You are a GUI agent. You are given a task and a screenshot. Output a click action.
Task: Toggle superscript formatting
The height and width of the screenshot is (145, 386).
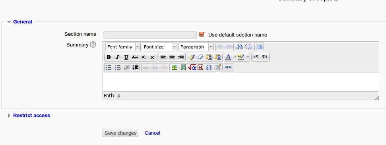point(153,57)
